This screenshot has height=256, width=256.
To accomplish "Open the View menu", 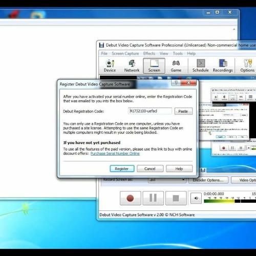I will (164, 54).
